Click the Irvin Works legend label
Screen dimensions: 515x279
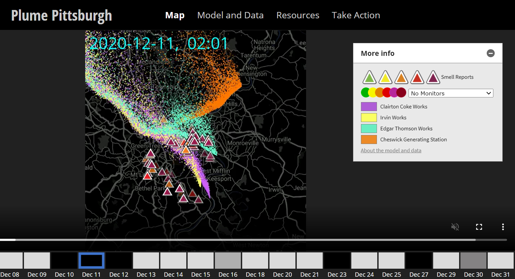coord(393,117)
